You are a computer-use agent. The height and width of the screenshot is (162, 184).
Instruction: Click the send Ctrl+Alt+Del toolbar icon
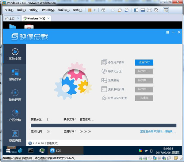click(103, 10)
